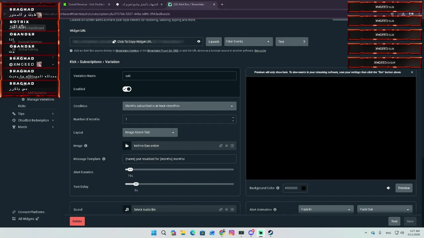This screenshot has width=424, height=238.
Task: Click the info icon beside Background Color
Action: pos(278,188)
